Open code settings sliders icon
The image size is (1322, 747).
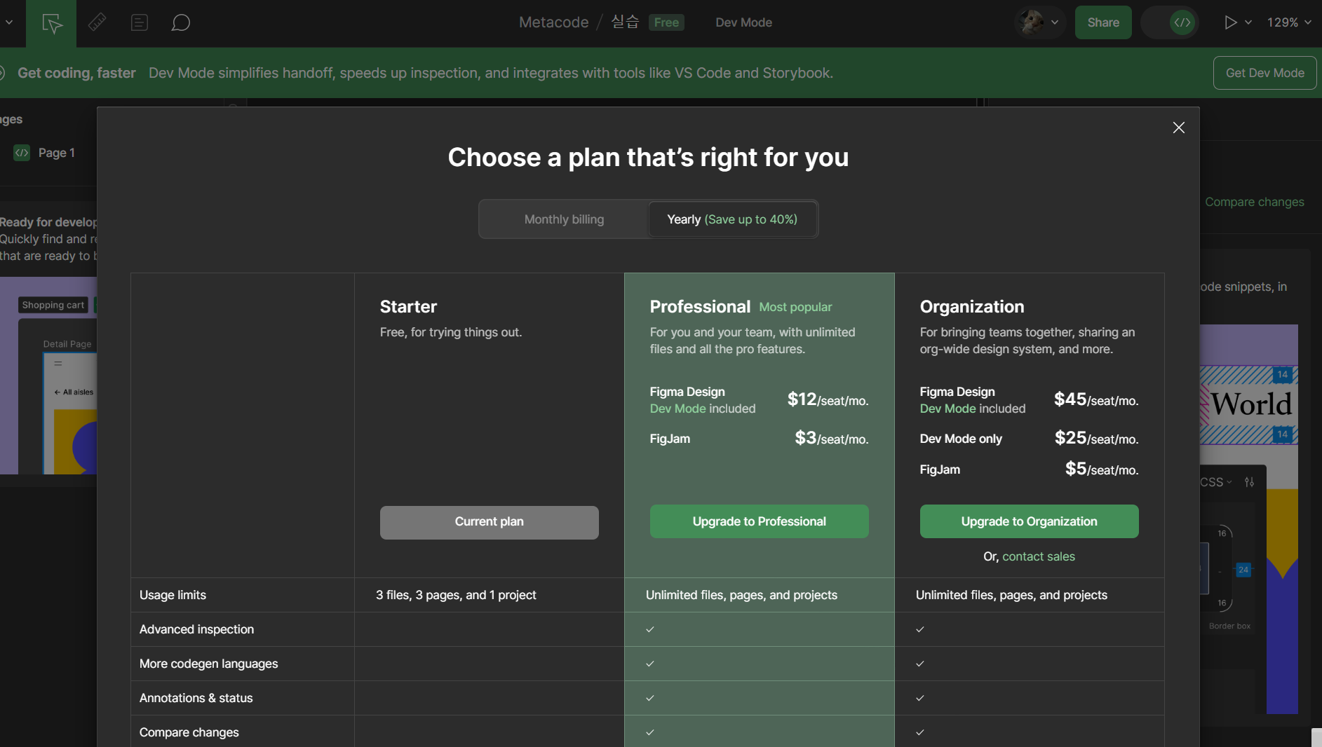click(1249, 482)
